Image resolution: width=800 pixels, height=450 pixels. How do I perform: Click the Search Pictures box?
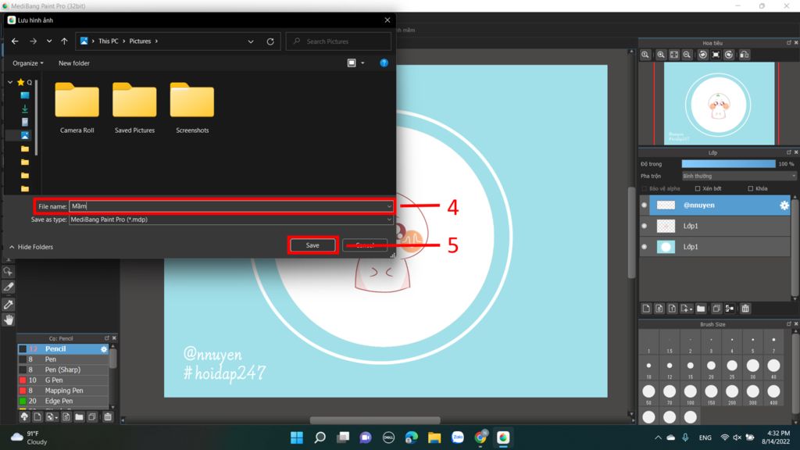[x=339, y=41]
